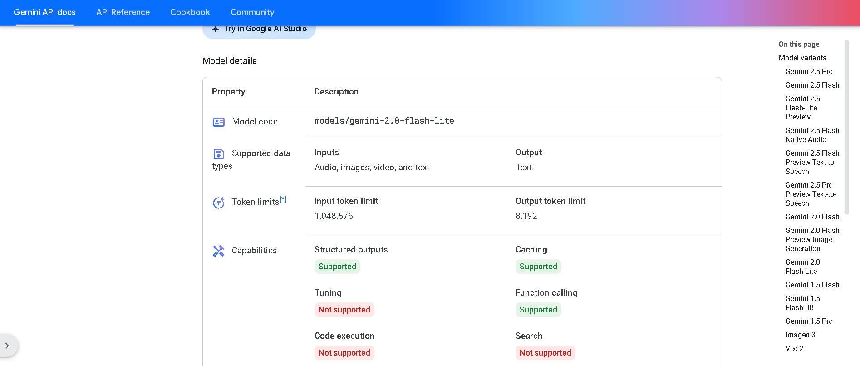
Task: Click the Not supported badge under Tuning
Action: (x=344, y=310)
